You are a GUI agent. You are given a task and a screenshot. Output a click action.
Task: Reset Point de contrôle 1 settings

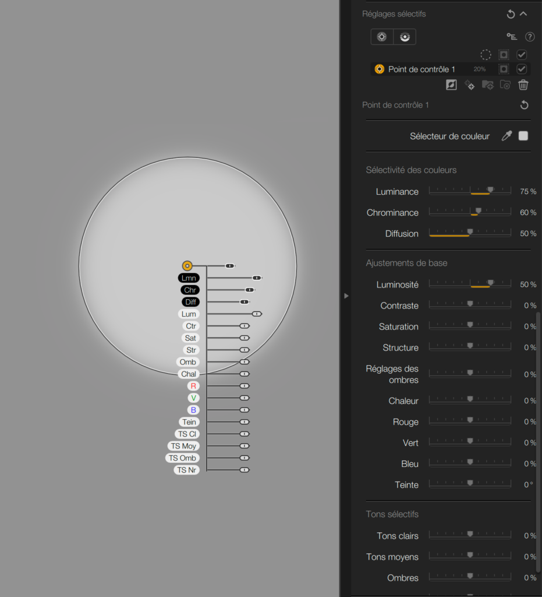[524, 105]
